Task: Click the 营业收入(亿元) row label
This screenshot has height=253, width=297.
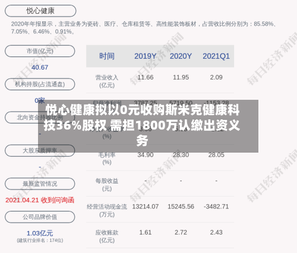Action: 107,81
